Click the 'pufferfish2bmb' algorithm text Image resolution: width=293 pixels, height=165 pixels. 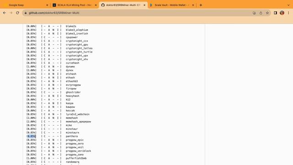(x=76, y=158)
